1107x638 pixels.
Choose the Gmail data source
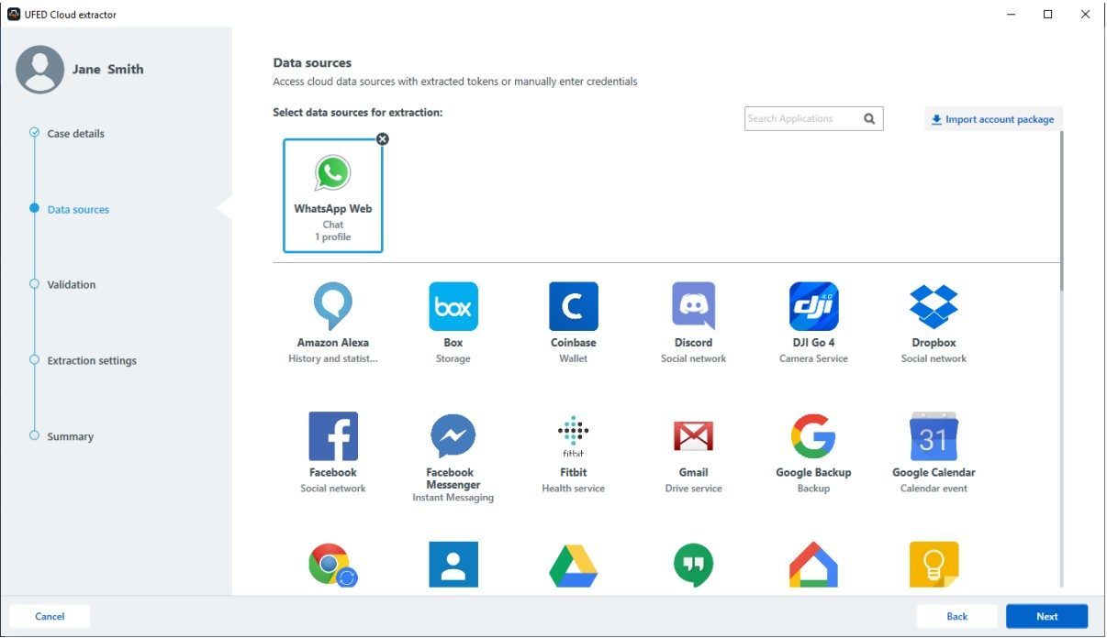click(x=693, y=436)
